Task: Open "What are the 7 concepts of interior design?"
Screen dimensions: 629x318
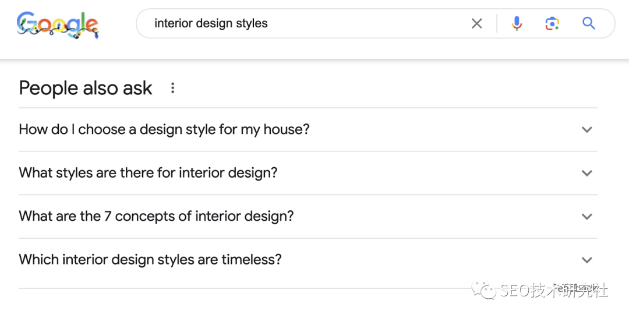Action: [156, 216]
